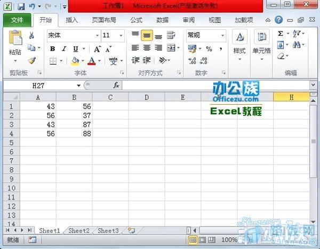This screenshot has width=320, height=249.
Task: Open the number format dropdown 常规
Action: click(x=222, y=36)
